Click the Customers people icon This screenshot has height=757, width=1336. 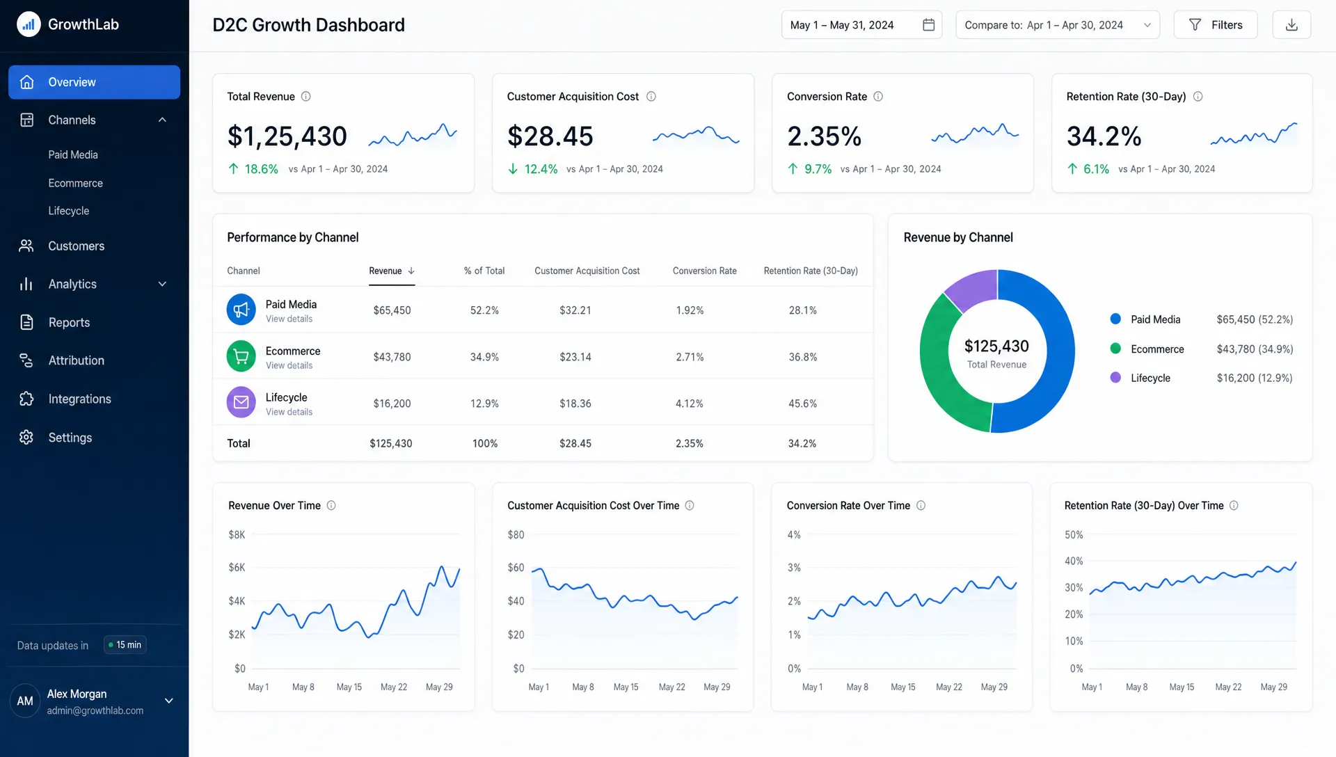pos(26,246)
